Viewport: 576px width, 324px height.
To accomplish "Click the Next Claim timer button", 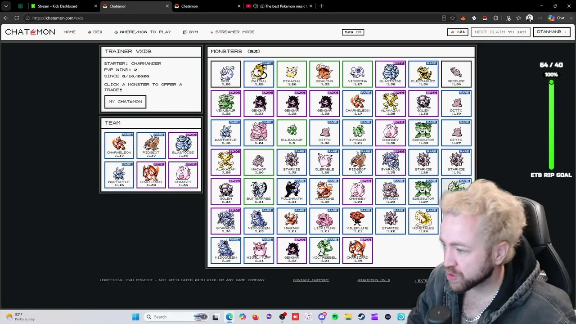I will (500, 32).
